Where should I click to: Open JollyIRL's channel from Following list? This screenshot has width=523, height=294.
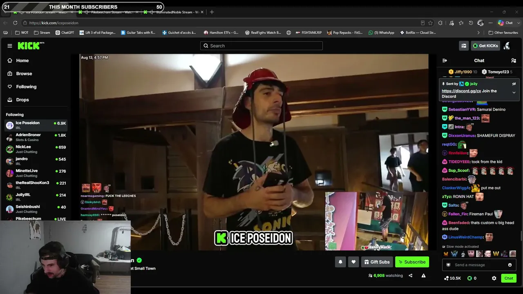36,197
